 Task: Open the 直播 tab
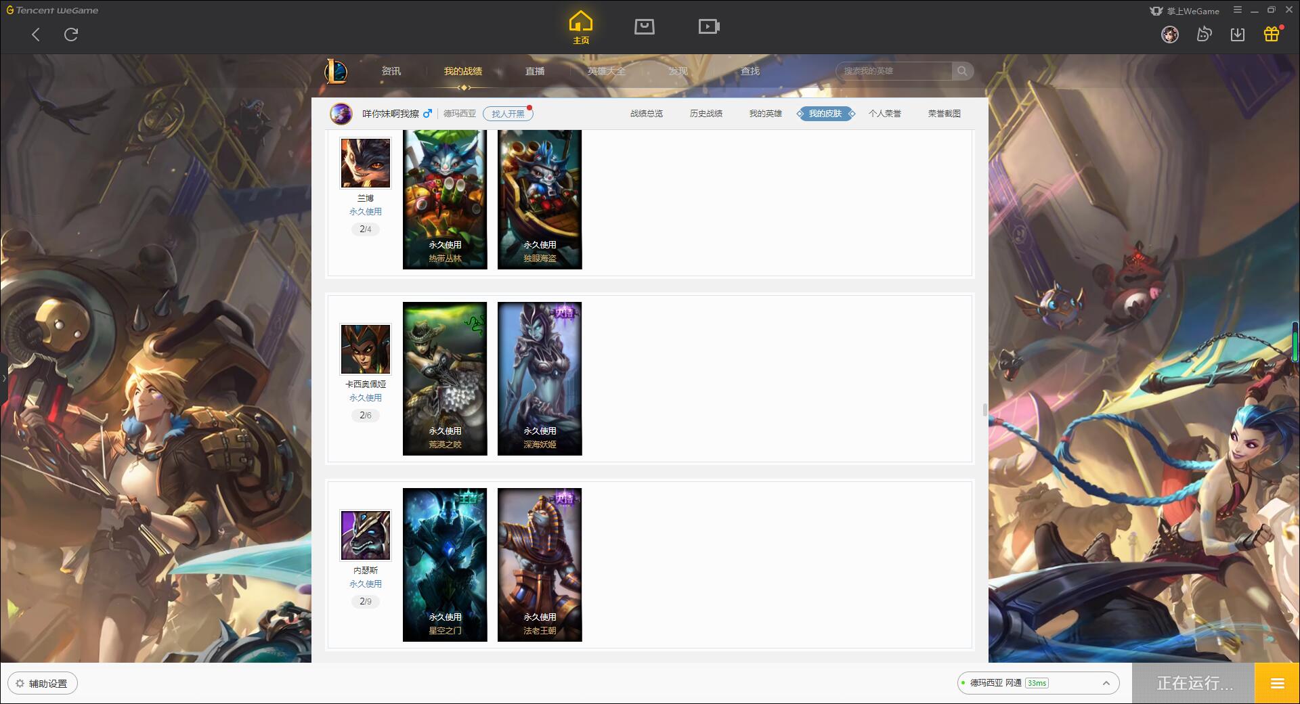pyautogui.click(x=535, y=71)
